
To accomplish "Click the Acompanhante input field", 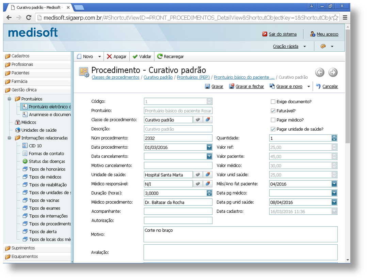I will [x=178, y=211].
